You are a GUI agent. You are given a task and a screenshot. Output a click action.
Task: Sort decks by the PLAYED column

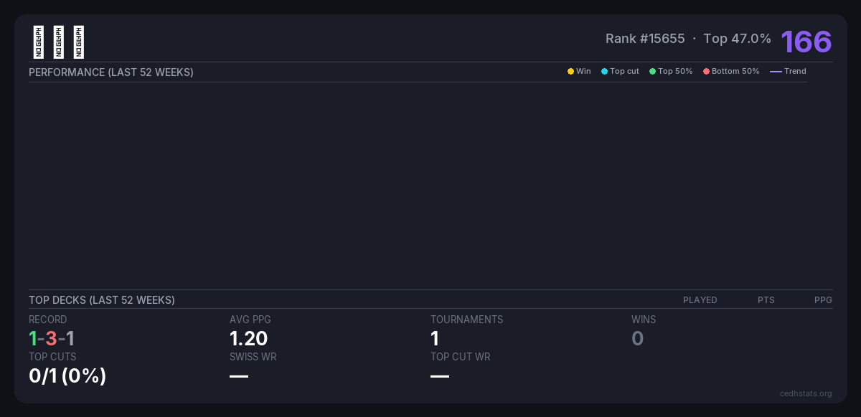pyautogui.click(x=700, y=300)
